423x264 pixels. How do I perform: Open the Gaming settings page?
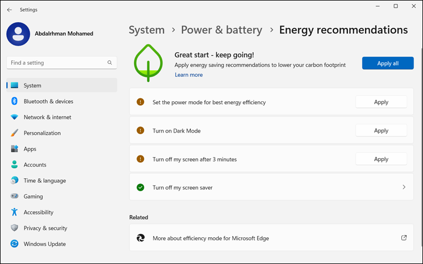click(x=33, y=197)
